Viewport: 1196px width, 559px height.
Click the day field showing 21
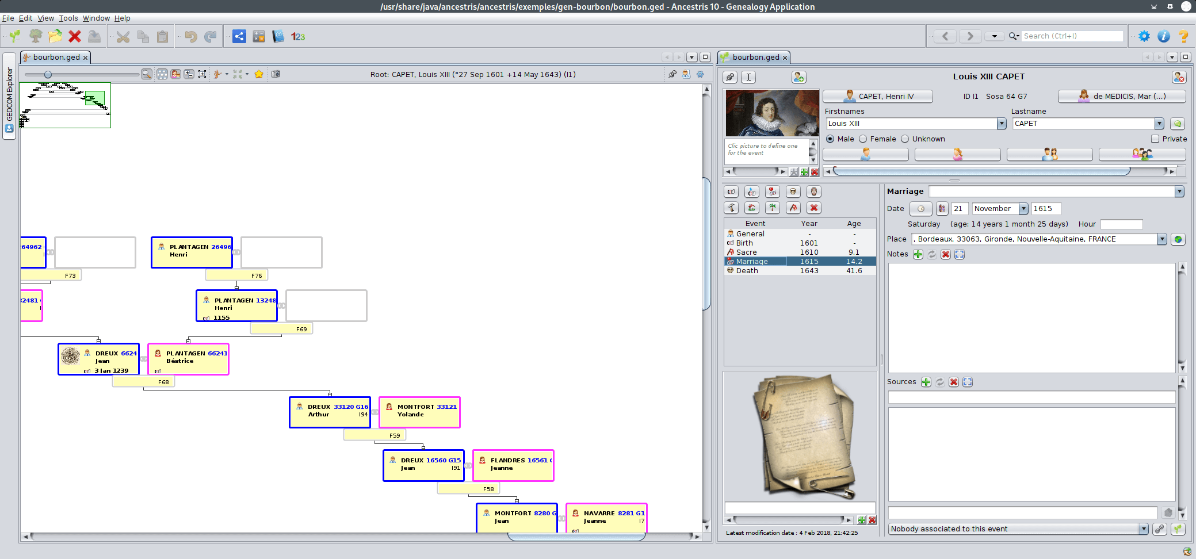click(960, 209)
